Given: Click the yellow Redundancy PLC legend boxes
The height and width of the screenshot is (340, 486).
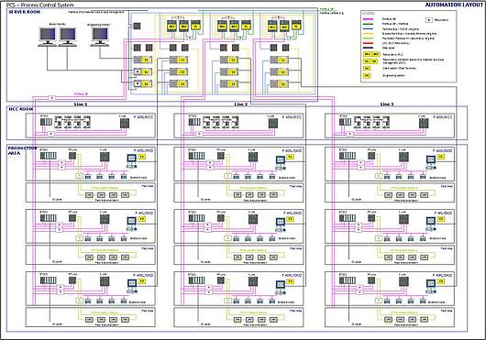Looking at the screenshot, I should pyautogui.click(x=371, y=54).
